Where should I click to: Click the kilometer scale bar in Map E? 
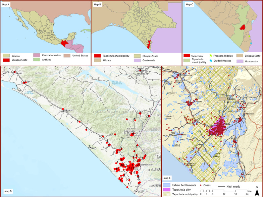click(224, 190)
